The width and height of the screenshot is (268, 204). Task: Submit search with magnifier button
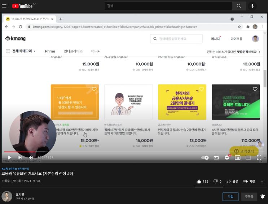239,6
